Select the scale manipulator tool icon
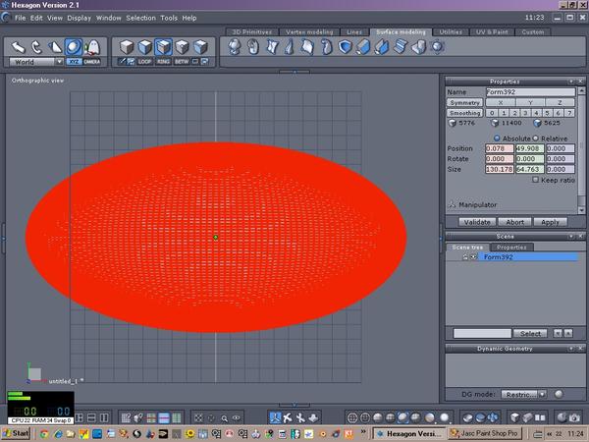This screenshot has width=589, height=442. point(55,48)
